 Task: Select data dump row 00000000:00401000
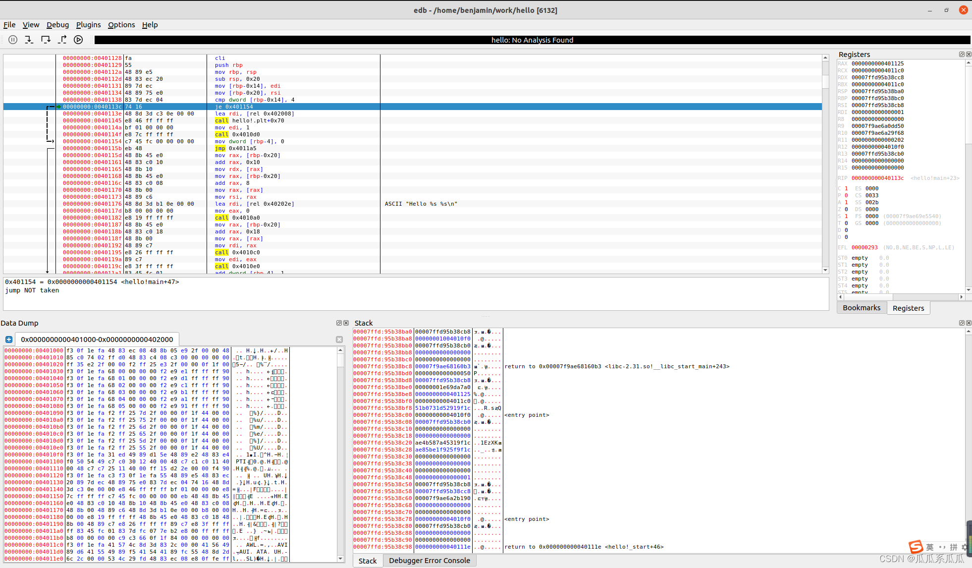click(x=34, y=350)
